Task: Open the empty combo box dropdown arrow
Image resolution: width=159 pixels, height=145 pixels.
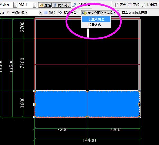Action: pos(40,13)
